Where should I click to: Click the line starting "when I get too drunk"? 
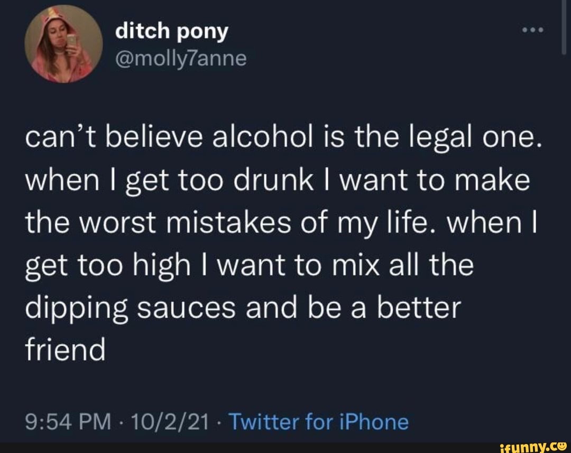tap(278, 181)
